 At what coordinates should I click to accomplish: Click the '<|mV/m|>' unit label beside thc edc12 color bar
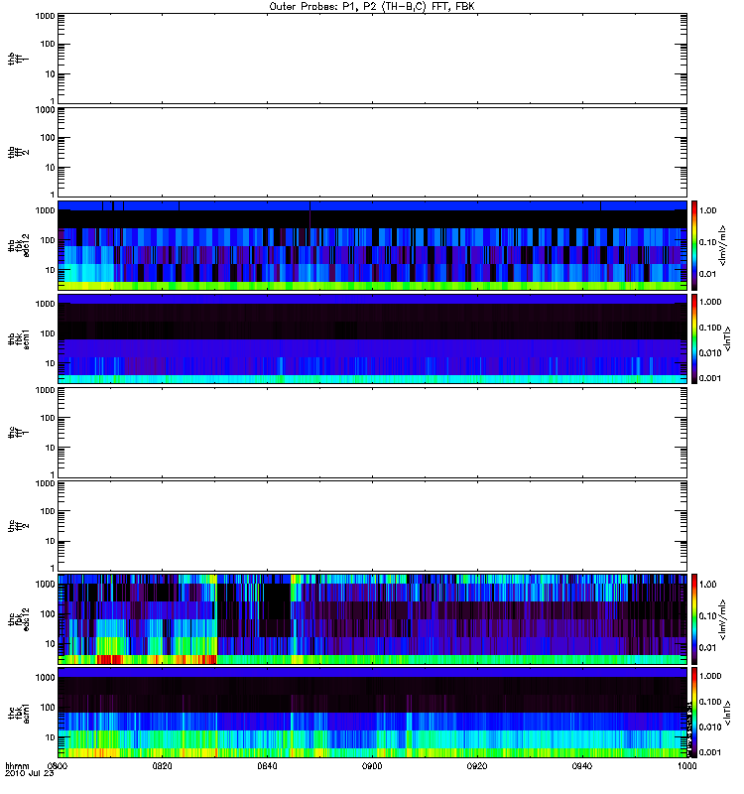[722, 619]
